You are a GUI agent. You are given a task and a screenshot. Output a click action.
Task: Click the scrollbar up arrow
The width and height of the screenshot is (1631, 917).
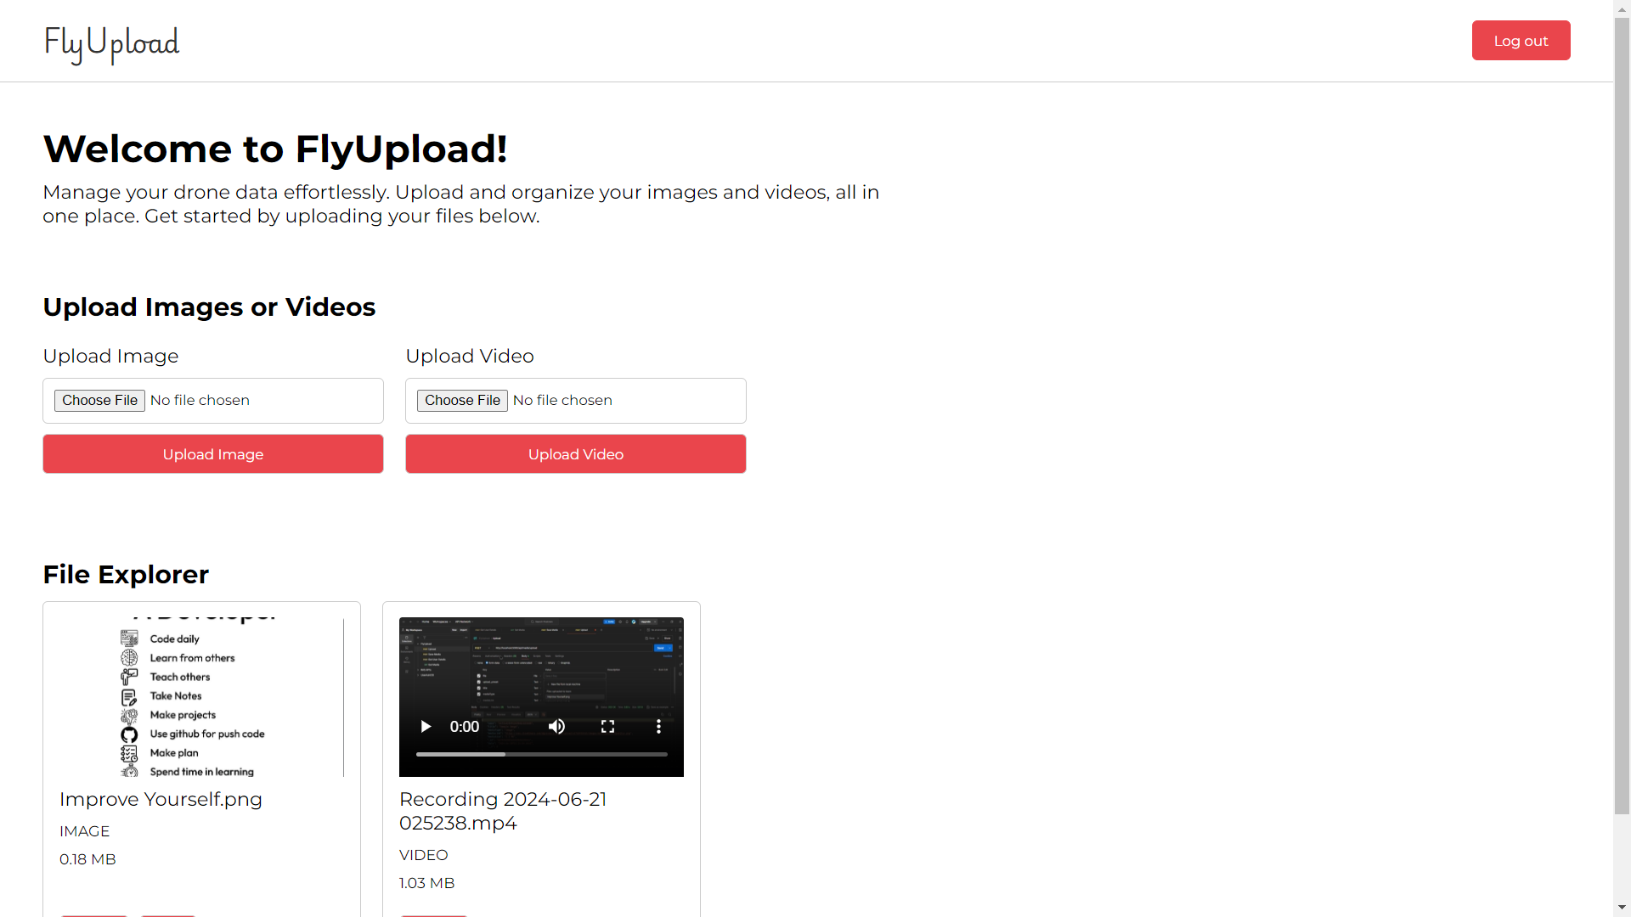point(1622,8)
